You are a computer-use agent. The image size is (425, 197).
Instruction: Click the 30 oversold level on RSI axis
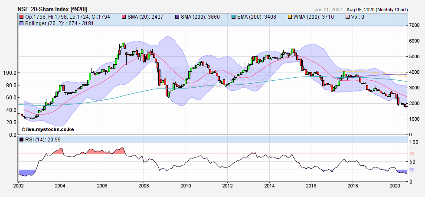coord(412,170)
